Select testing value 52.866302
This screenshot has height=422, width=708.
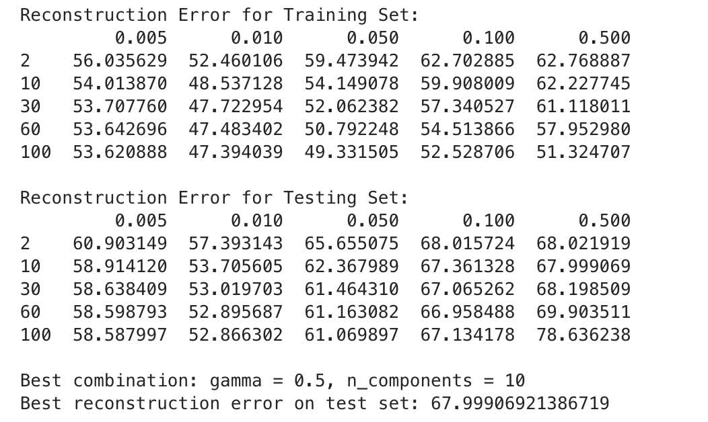tap(236, 335)
